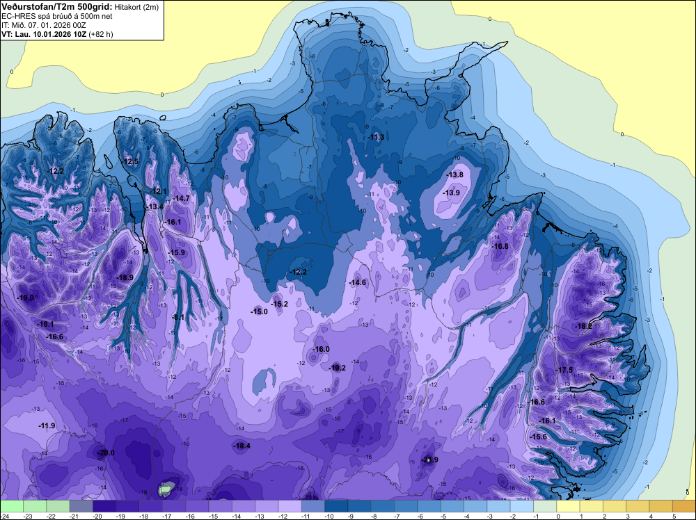The height and width of the screenshot is (520, 696).
Task: Click the map title 'Veðurstofan/T2m 500grid'
Action: click(x=56, y=6)
